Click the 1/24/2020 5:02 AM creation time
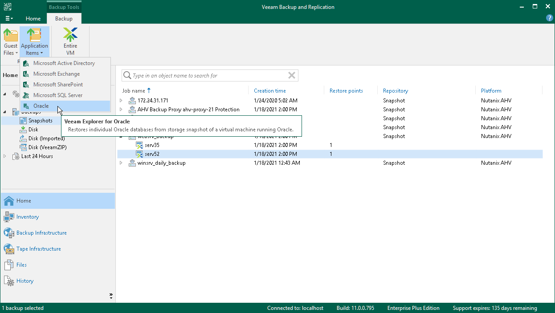This screenshot has width=555, height=313. 275,101
